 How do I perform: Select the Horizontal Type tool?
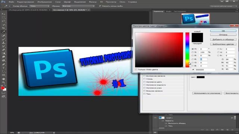click(3, 68)
